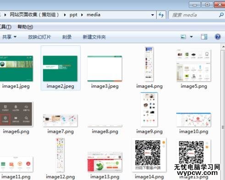Click the image8.png file name
Image resolution: width=225 pixels, height=180 pixels.
(x=105, y=132)
